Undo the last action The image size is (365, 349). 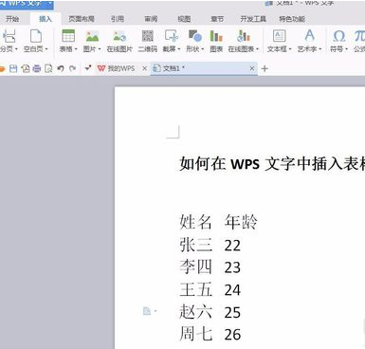61,68
